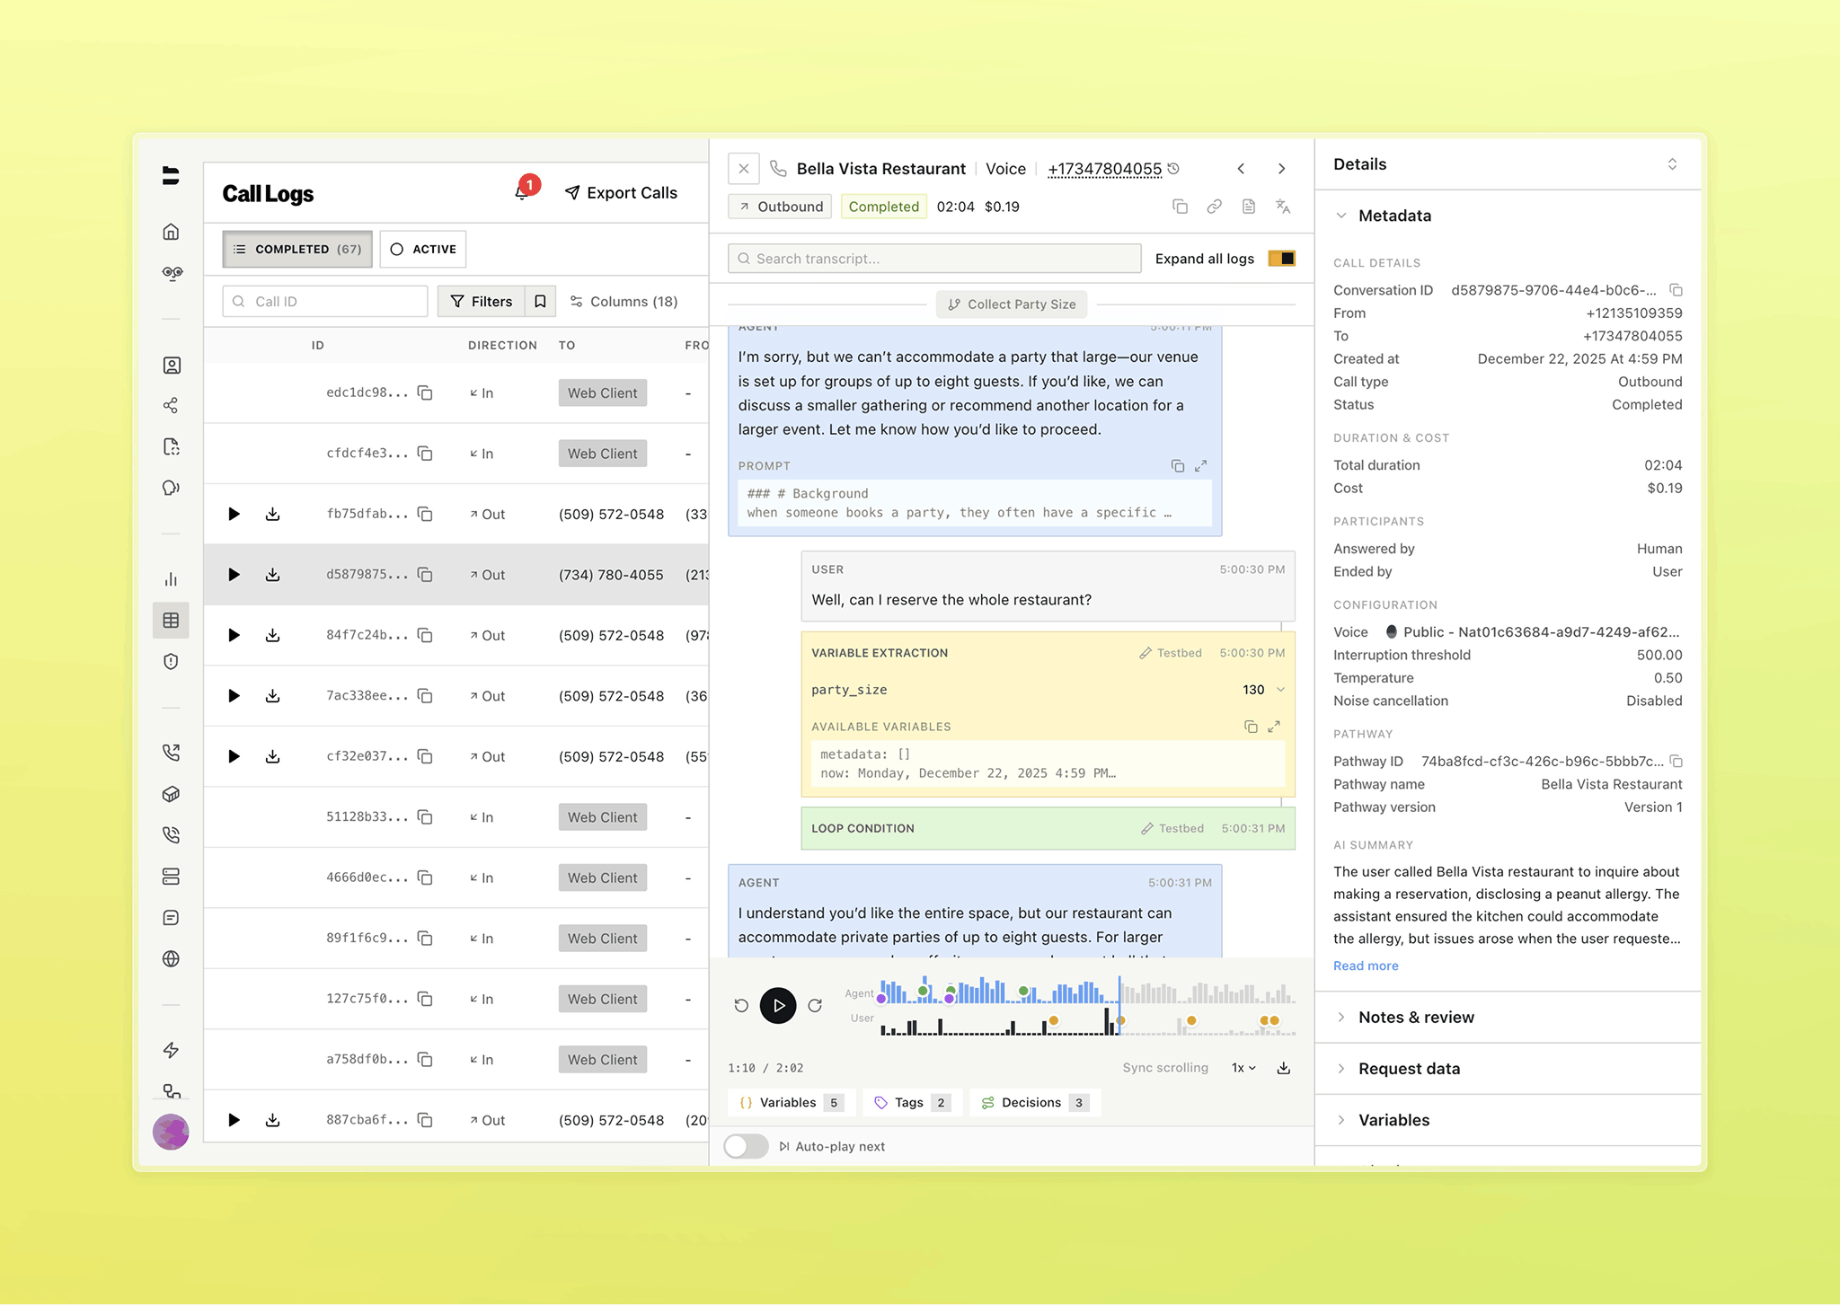The image size is (1840, 1305).
Task: Download audio for call fb75dfab
Action: tap(273, 514)
